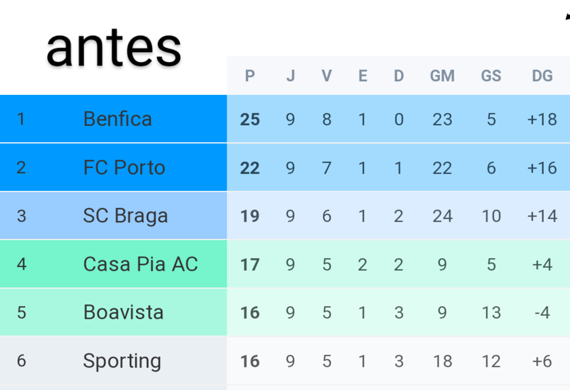This screenshot has width=570, height=390.
Task: Click Benfica's 25 points value
Action: coord(250,119)
